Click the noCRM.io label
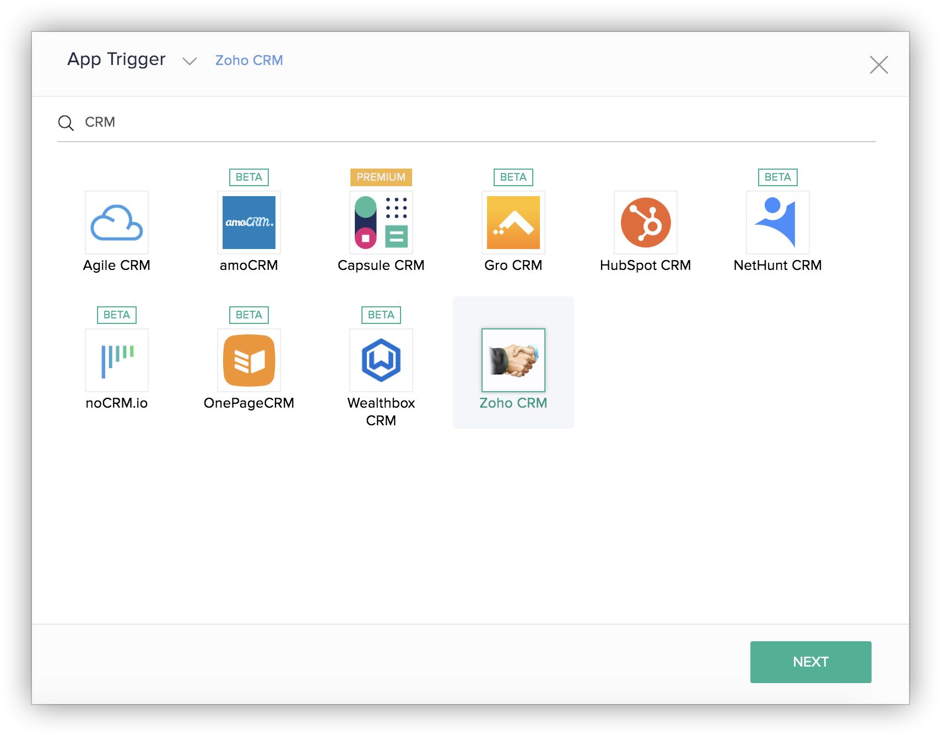This screenshot has height=736, width=941. tap(117, 403)
